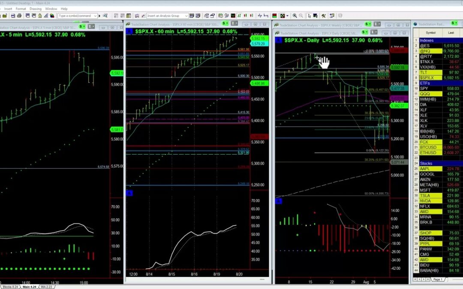The height and width of the screenshot is (289, 463).
Task: Click the 60 min chart window title icon
Action: click(128, 24)
